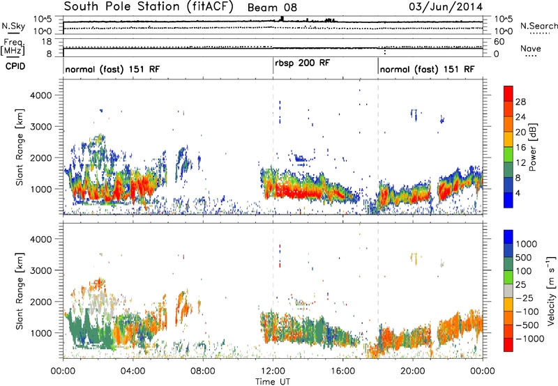Click the rightmost "00:00" time tick label
558x386 pixels.
(483, 371)
